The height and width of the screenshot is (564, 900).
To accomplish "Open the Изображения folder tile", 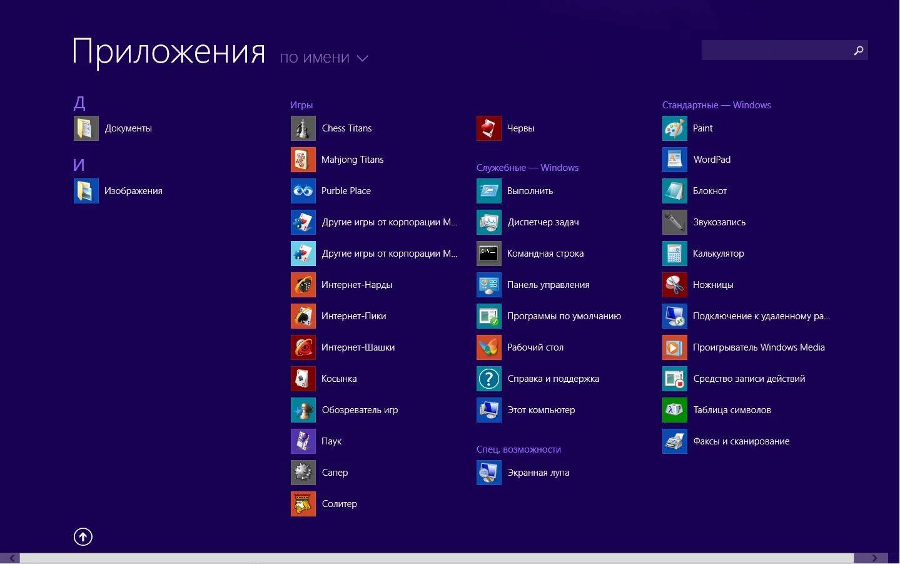I will [118, 191].
